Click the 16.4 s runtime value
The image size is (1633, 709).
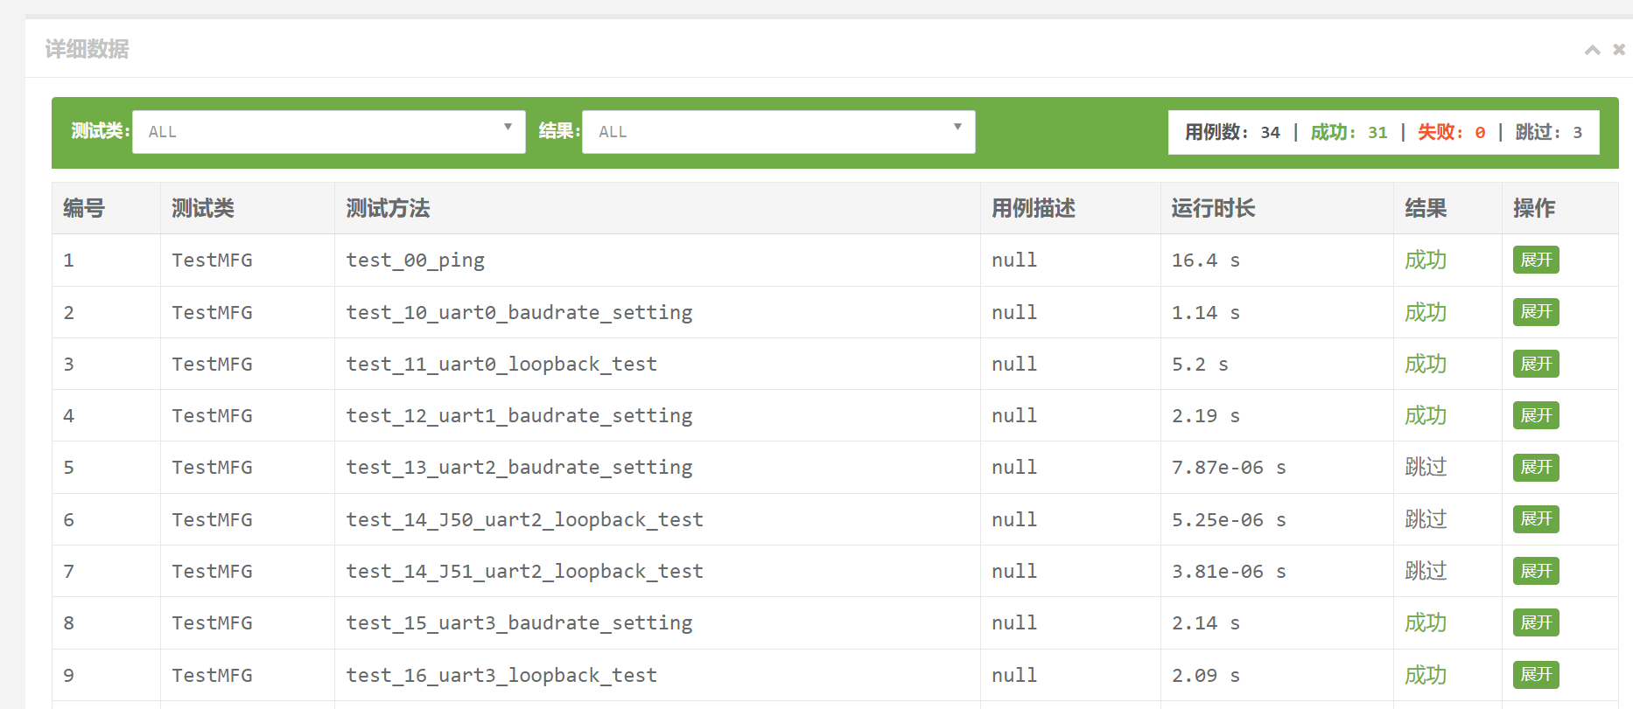point(1206,261)
